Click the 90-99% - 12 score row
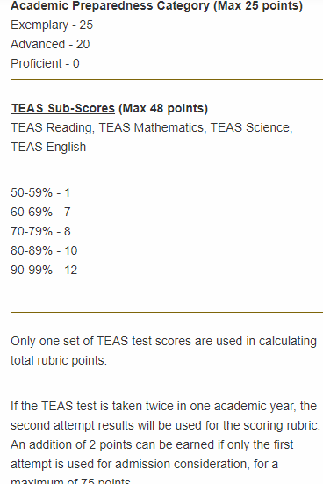Viewport: 323px width, 484px height. [44, 270]
